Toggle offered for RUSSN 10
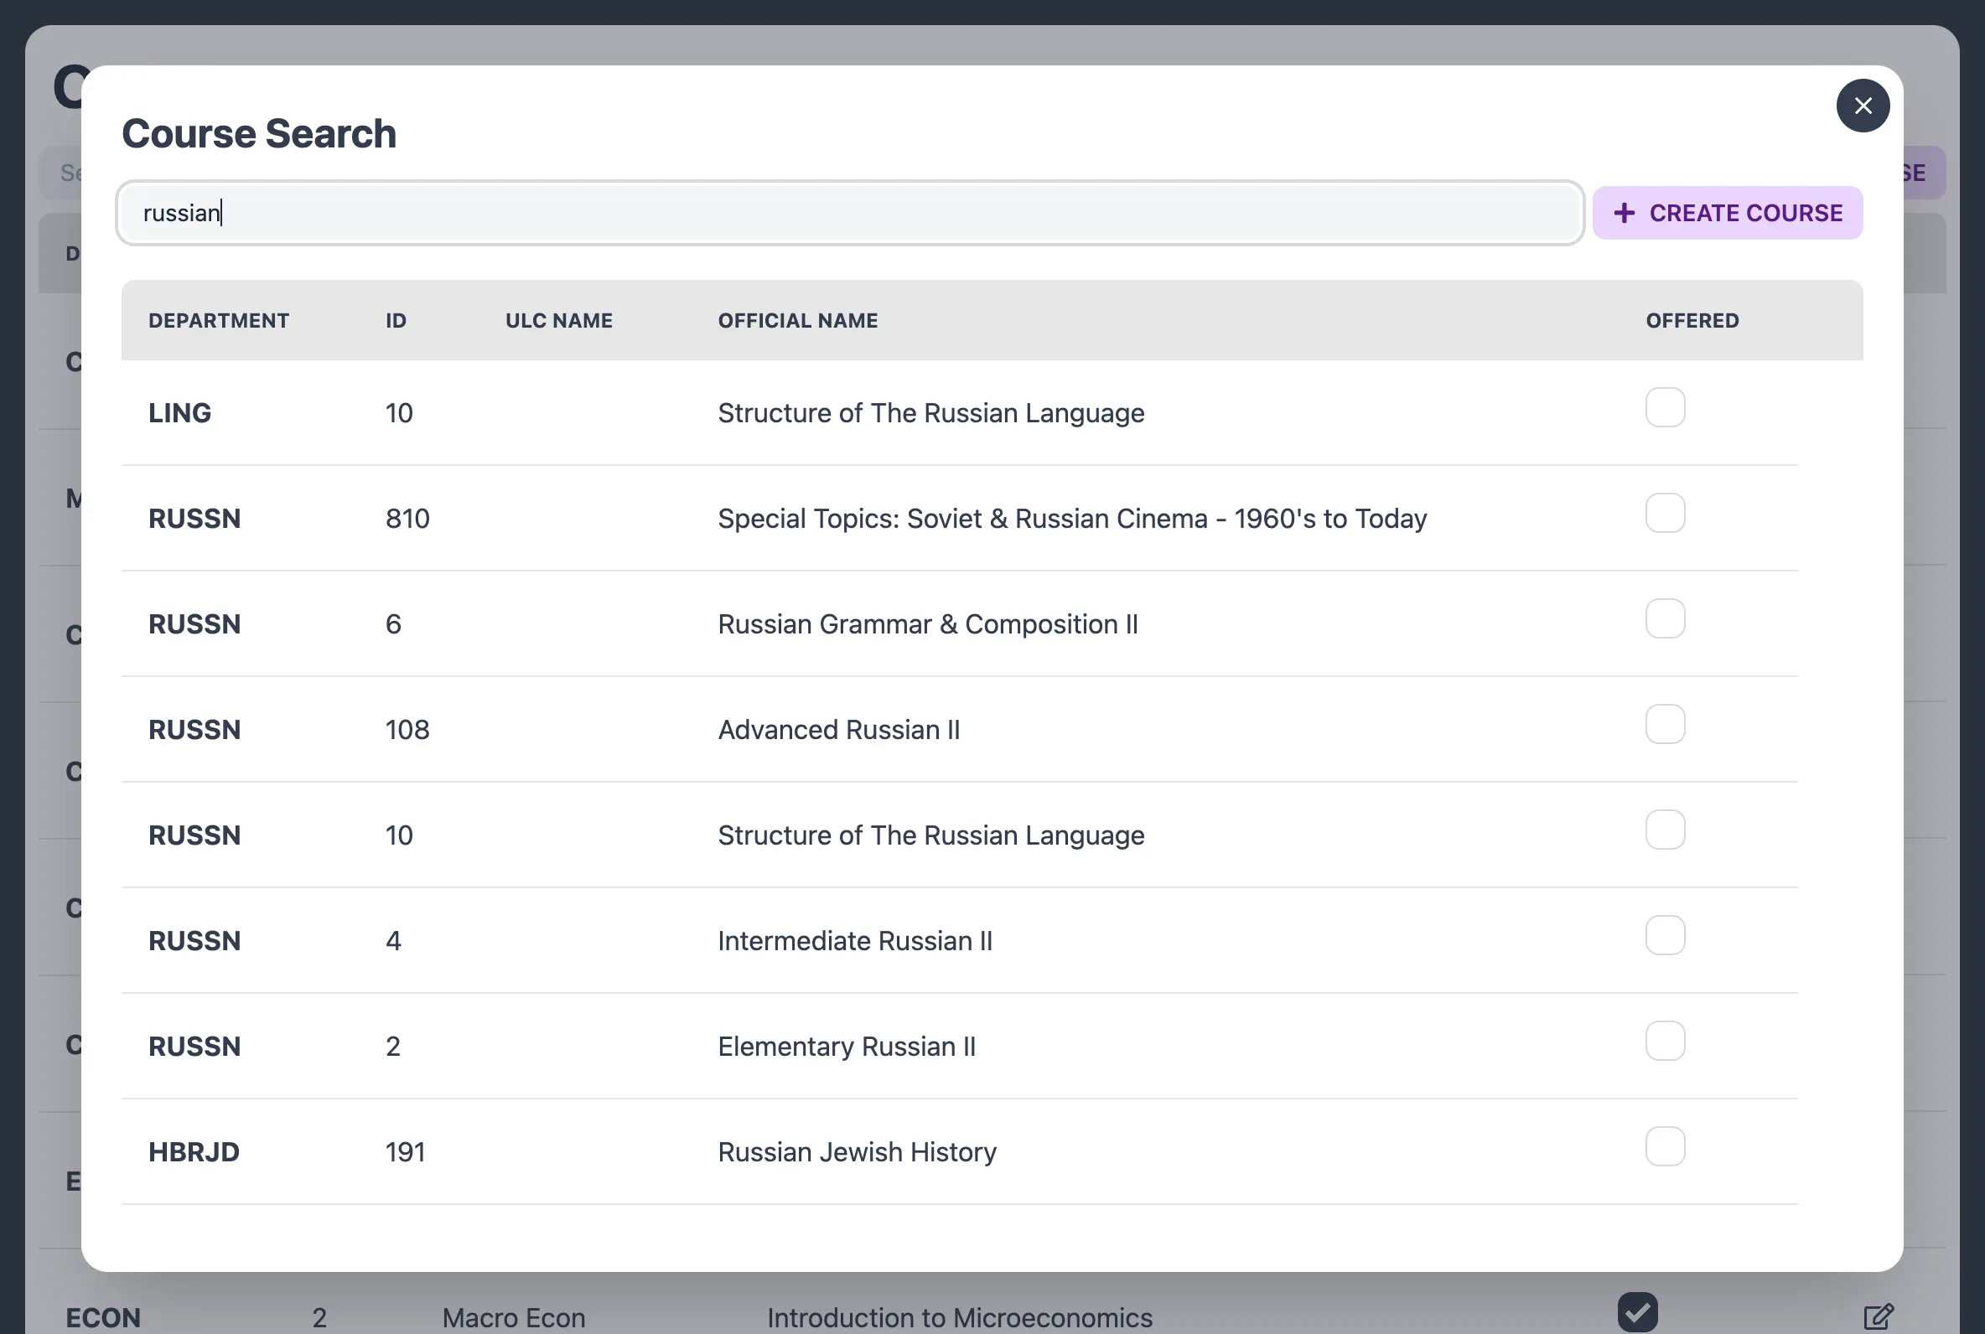This screenshot has width=1985, height=1334. point(1665,830)
